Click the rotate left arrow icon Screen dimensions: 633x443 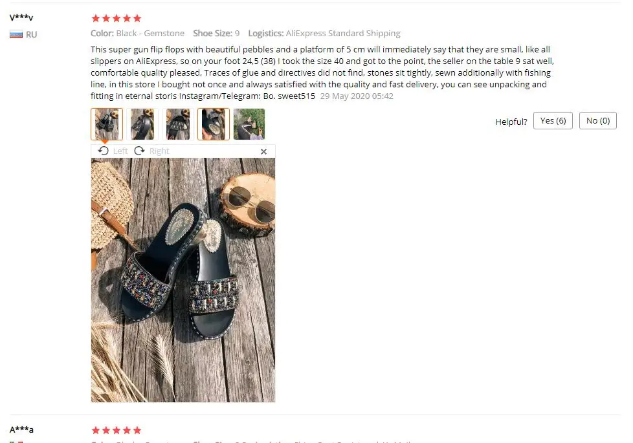coord(104,151)
